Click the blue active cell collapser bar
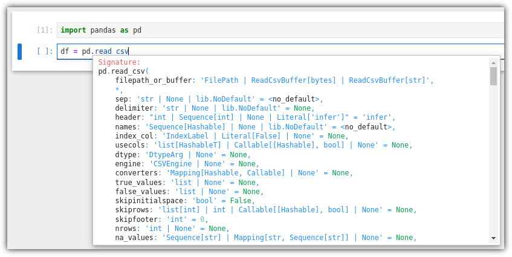Viewport: 512px width, 257px height. tap(19, 51)
